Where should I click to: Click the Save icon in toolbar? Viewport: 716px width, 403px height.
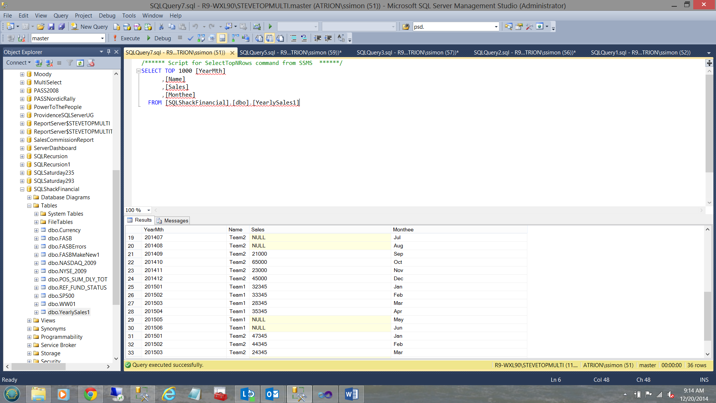point(51,26)
